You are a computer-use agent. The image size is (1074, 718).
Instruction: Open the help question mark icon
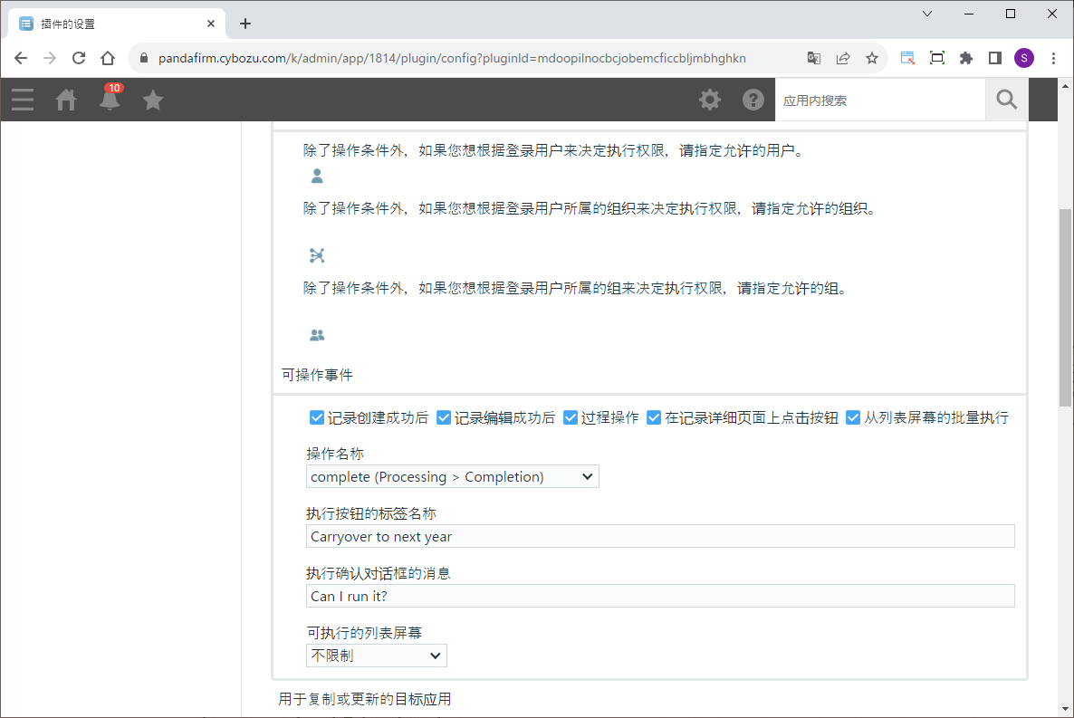click(x=753, y=100)
